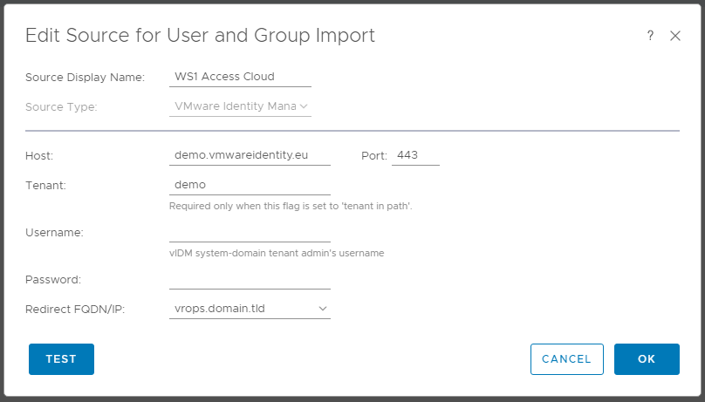
Task: Click the Source Display Name field
Action: pos(240,77)
